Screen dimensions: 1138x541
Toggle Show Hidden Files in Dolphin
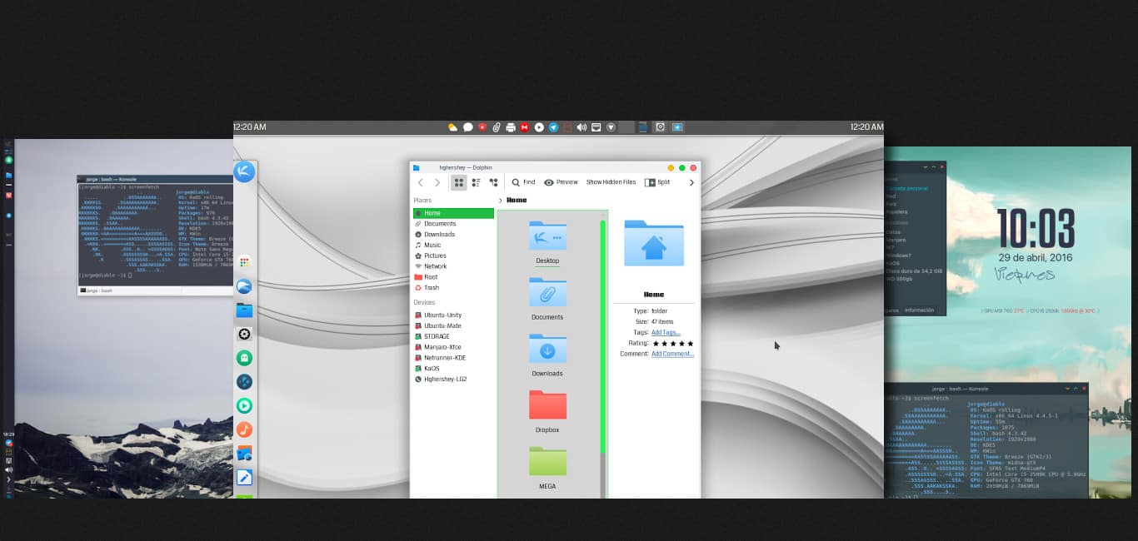611,182
